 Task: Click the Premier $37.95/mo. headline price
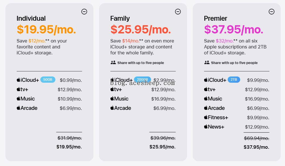pyautogui.click(x=234, y=29)
